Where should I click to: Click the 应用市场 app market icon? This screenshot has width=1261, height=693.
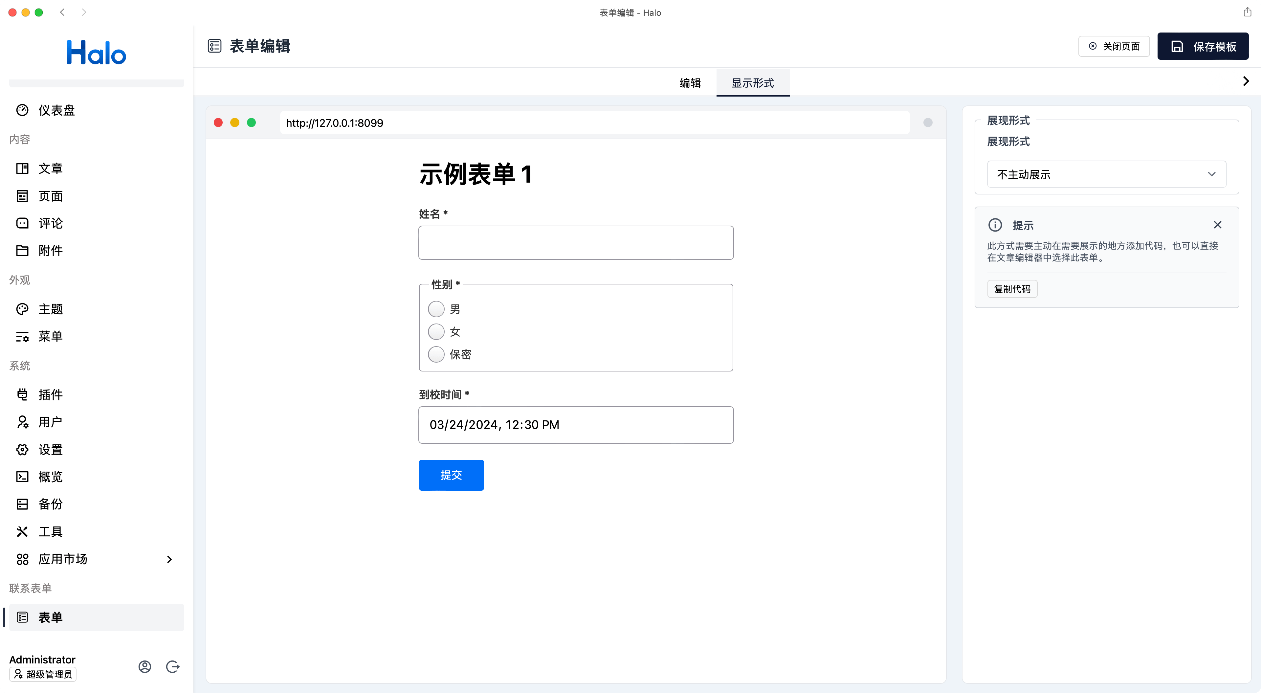pos(22,559)
